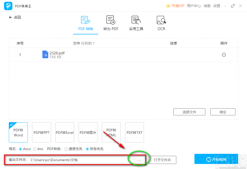Enable 速度优先 conversion priority

(66, 149)
